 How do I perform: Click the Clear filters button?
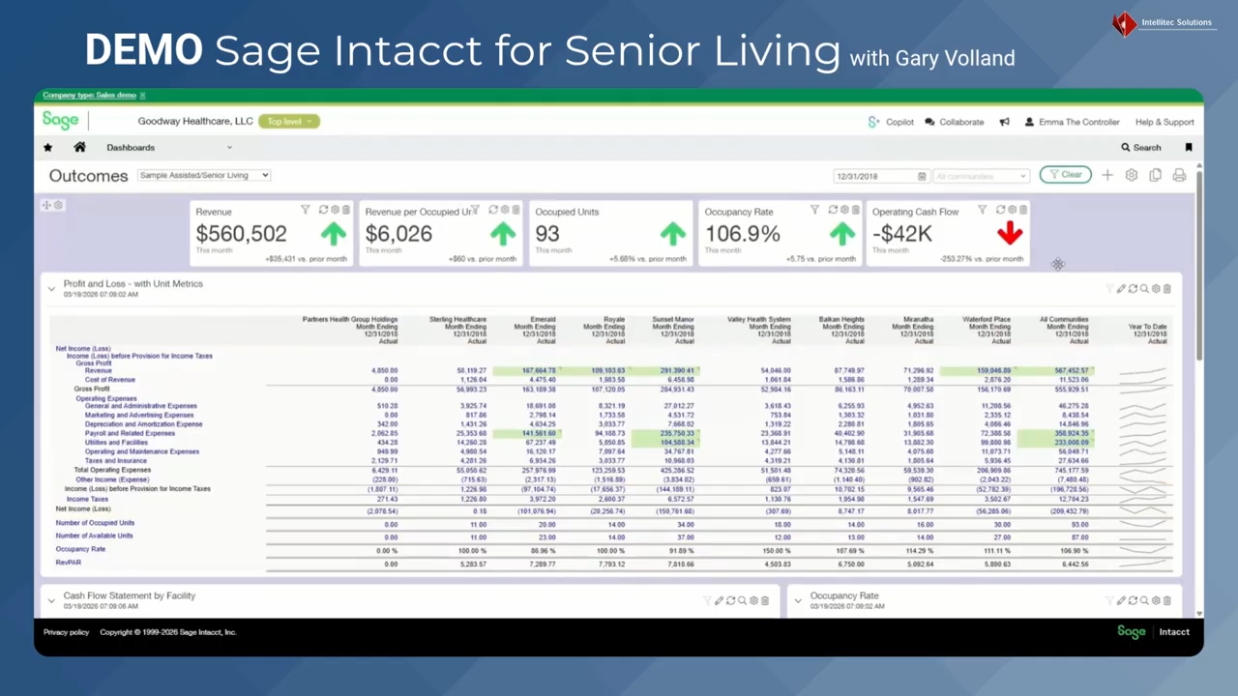pos(1066,175)
